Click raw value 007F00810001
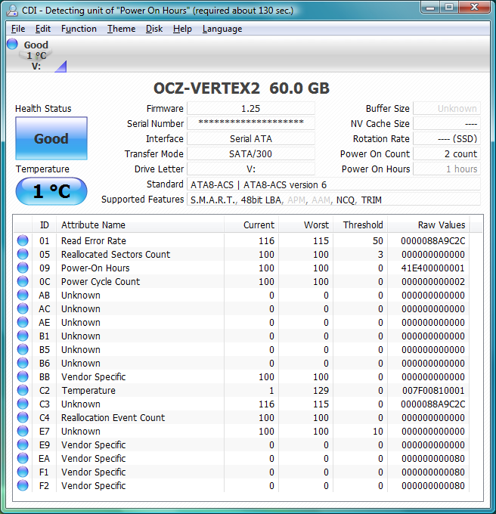Viewport: 496px width, 514px height. 433,391
